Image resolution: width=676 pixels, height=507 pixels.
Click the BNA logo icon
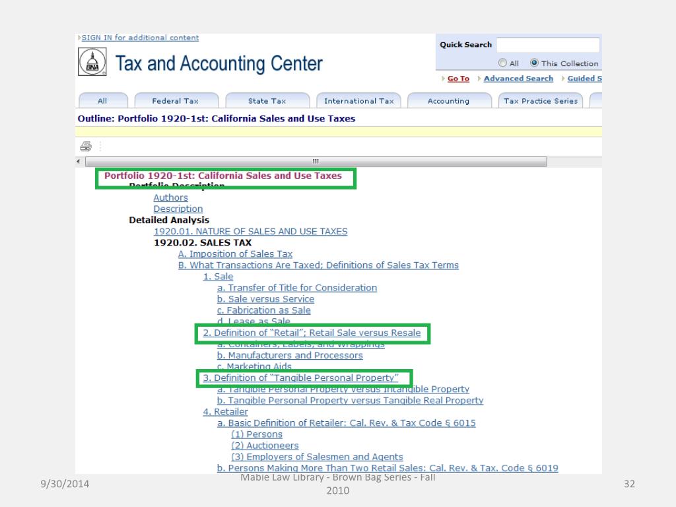point(92,61)
